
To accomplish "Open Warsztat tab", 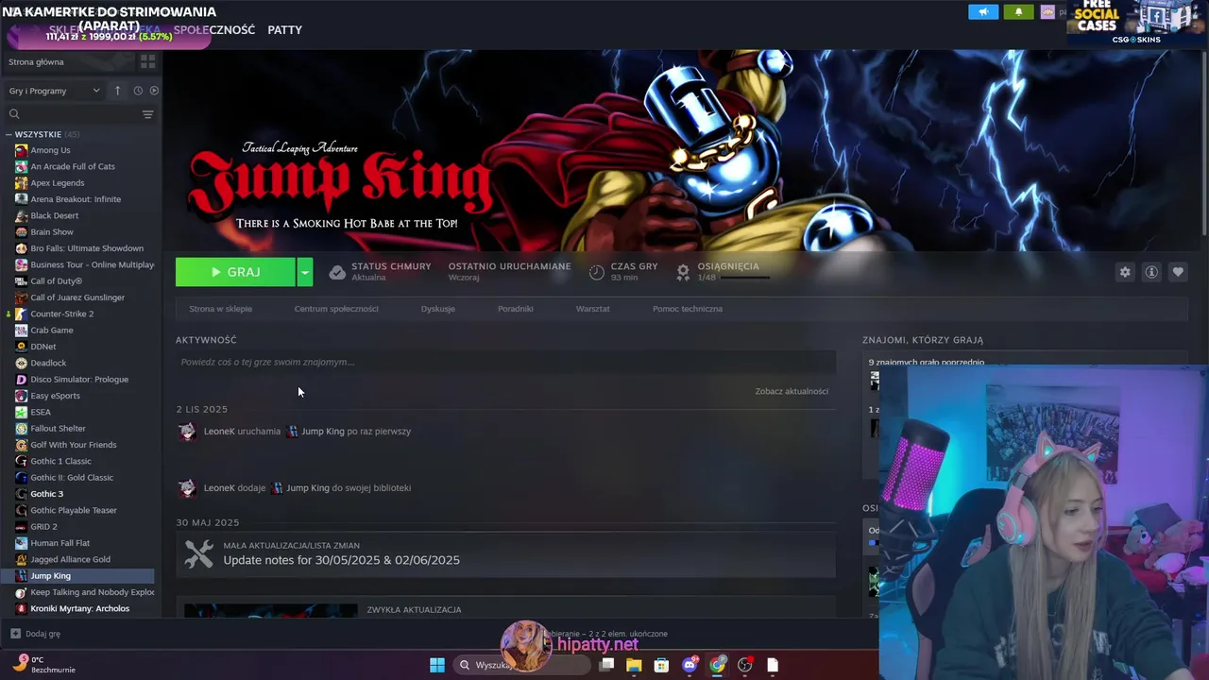I will coord(593,309).
